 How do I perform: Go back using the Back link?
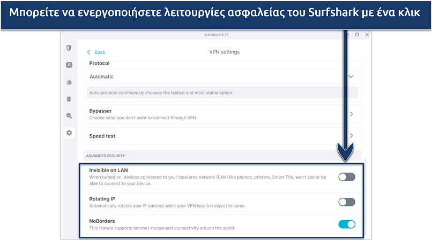click(x=100, y=52)
